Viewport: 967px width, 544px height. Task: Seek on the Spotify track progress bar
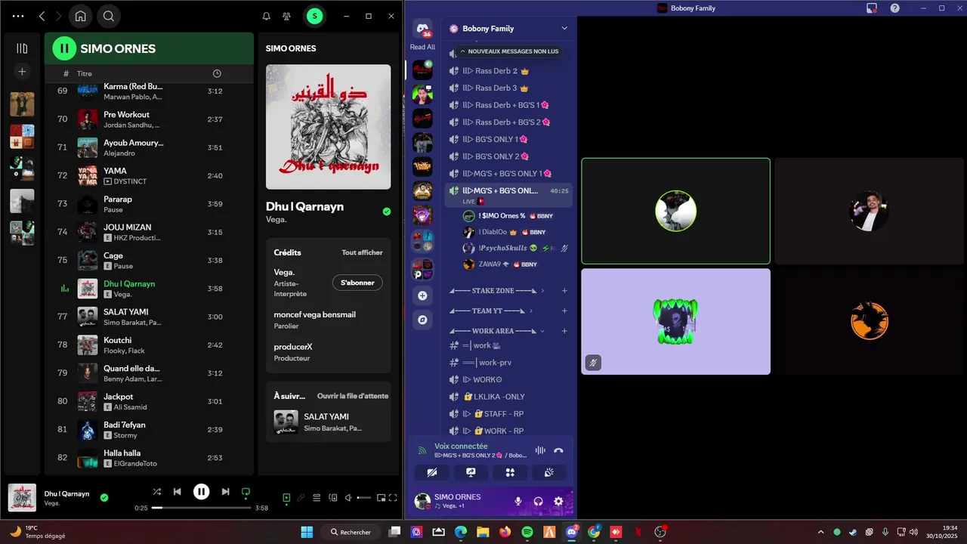click(x=202, y=508)
